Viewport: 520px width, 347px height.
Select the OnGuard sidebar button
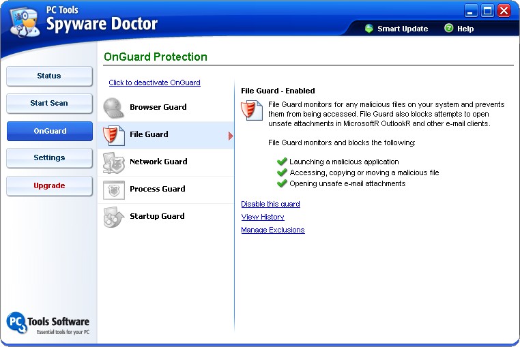point(49,131)
